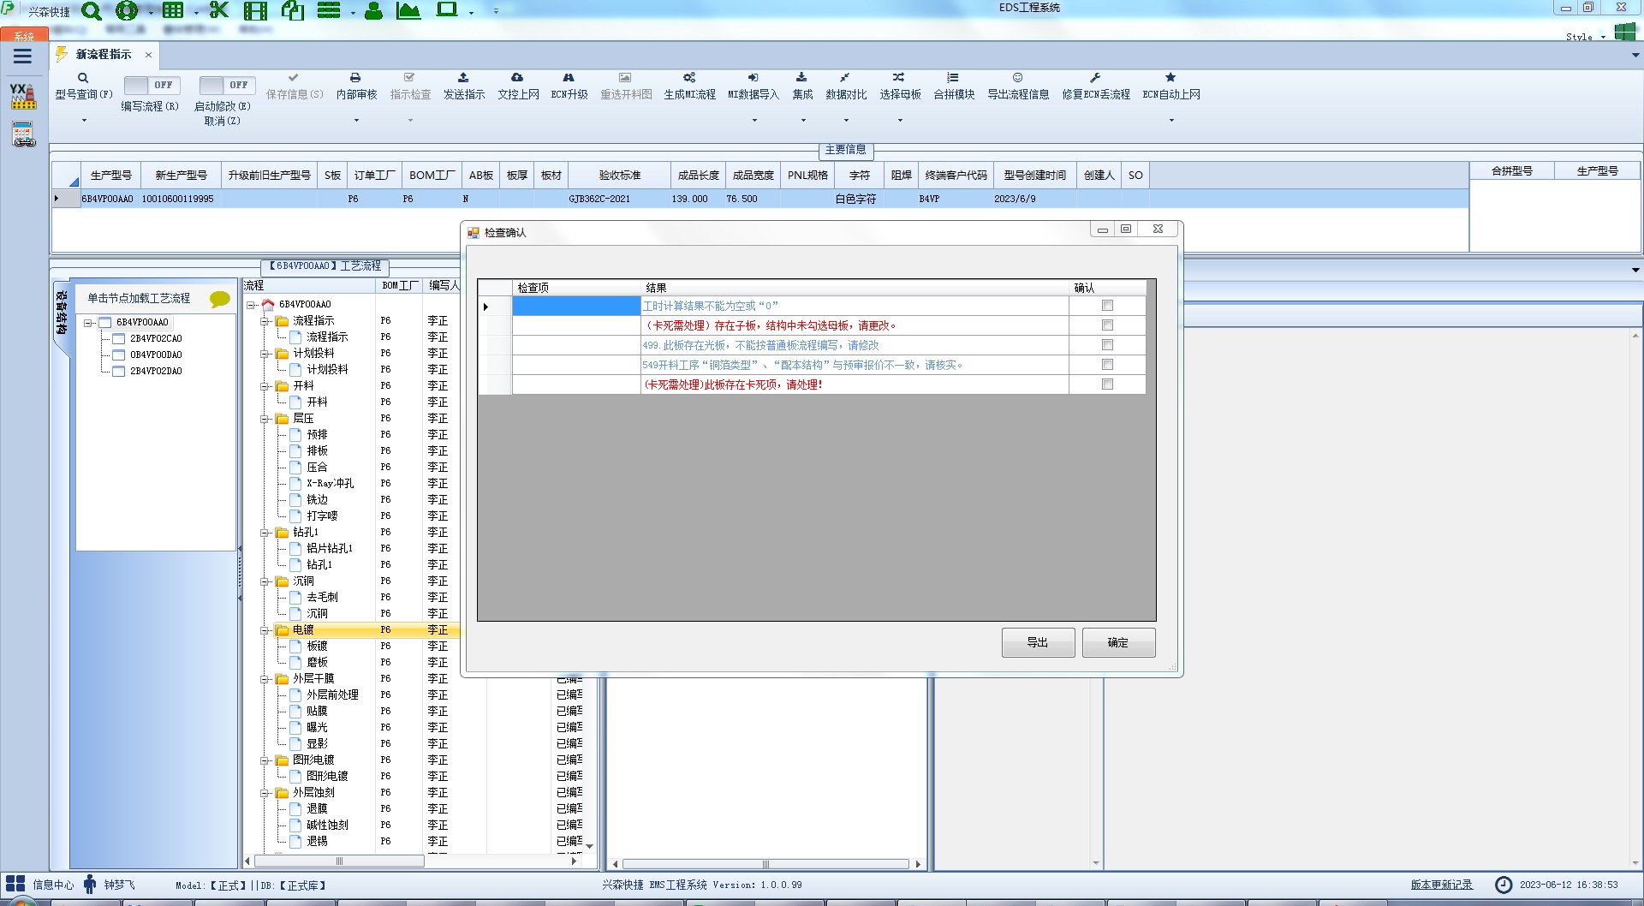Viewport: 1644px width, 906px height.
Task: Select 【6B4VP00AA0】工艺流程 tab
Action: coord(325,266)
